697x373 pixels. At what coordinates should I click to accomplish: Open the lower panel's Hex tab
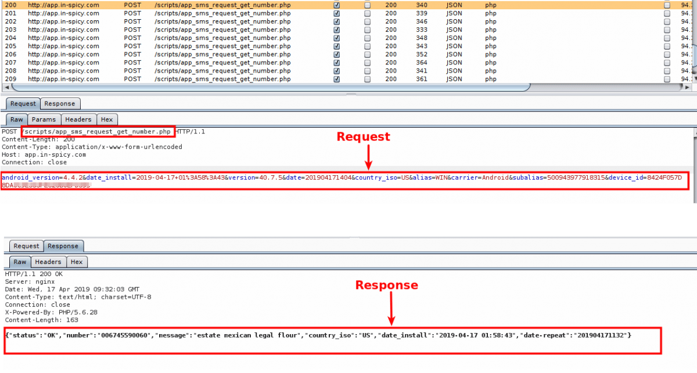[77, 262]
